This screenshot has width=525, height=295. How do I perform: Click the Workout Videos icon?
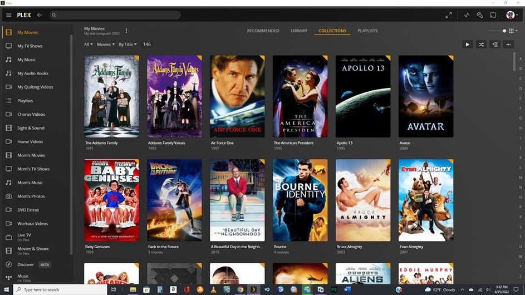tap(9, 223)
